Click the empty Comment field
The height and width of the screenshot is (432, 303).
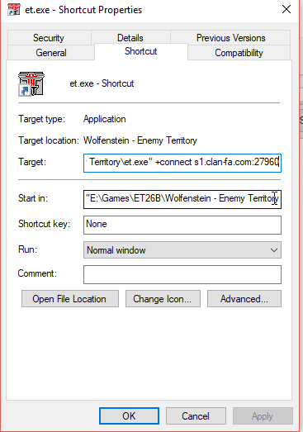[182, 274]
